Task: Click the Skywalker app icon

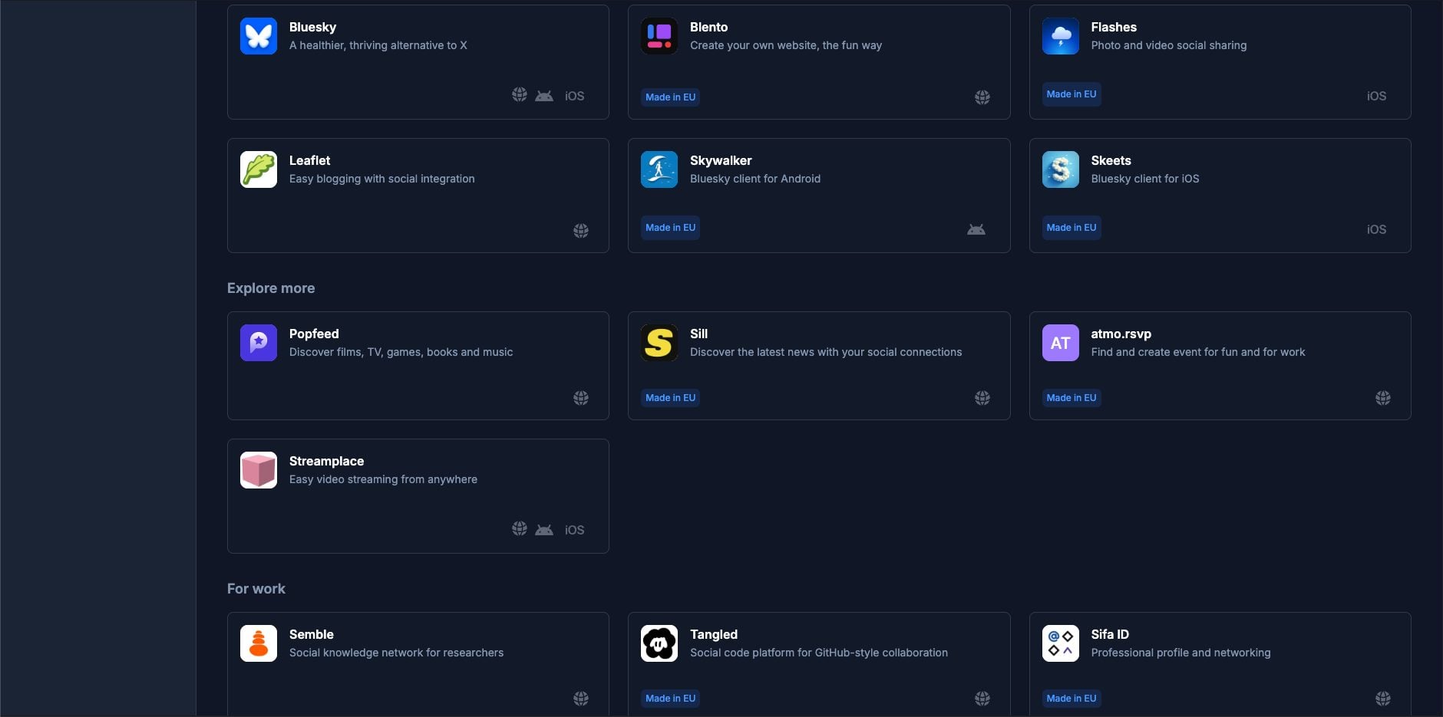Action: [x=659, y=169]
